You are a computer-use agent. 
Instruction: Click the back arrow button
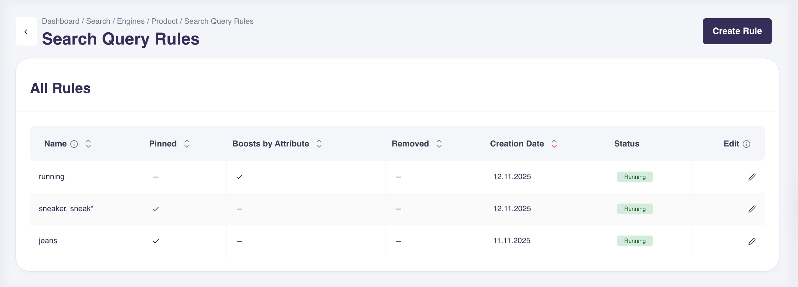point(26,32)
